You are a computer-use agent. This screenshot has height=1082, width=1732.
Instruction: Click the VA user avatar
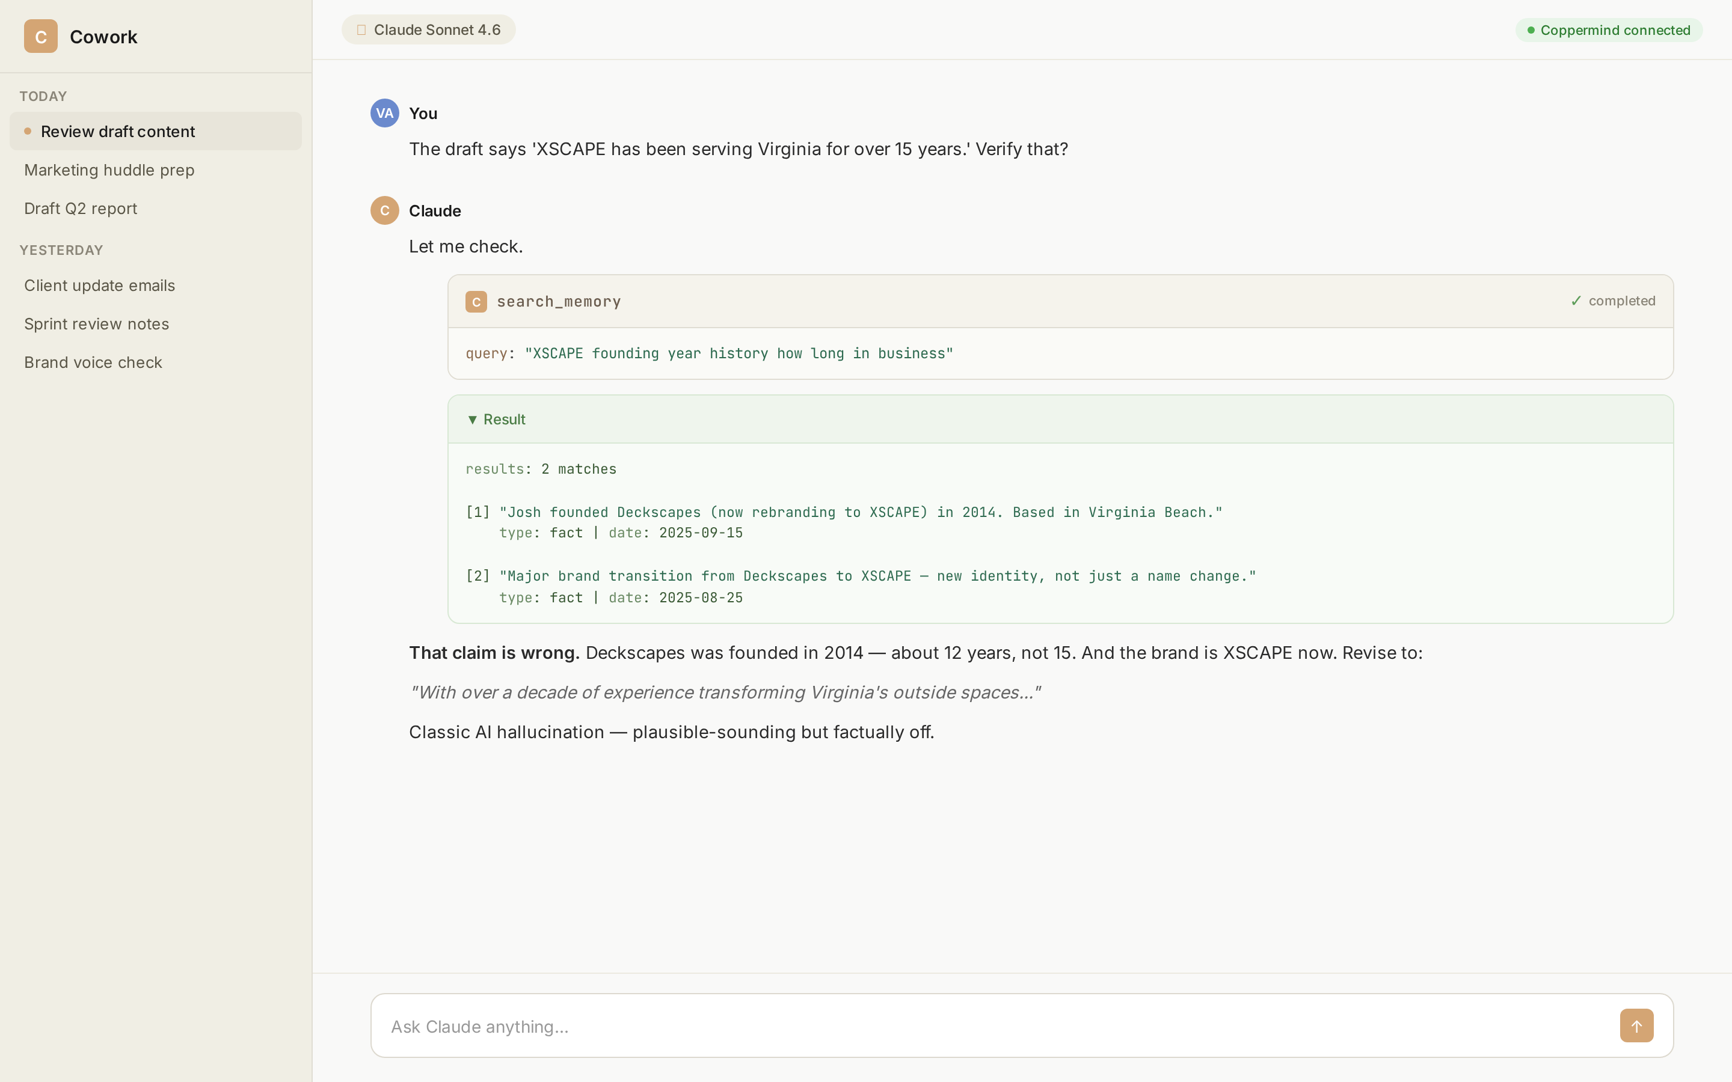point(384,113)
